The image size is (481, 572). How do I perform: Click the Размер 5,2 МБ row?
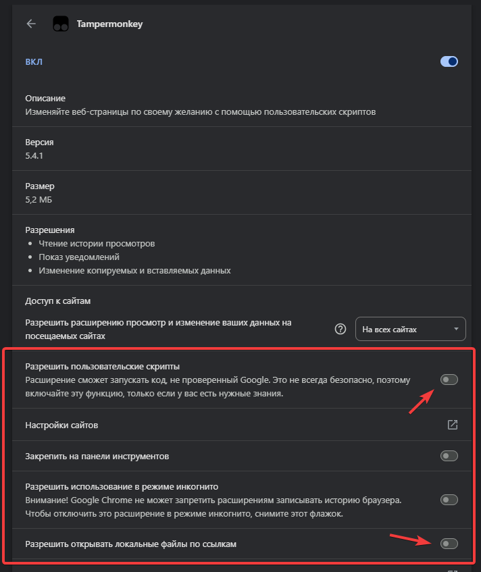pos(41,192)
